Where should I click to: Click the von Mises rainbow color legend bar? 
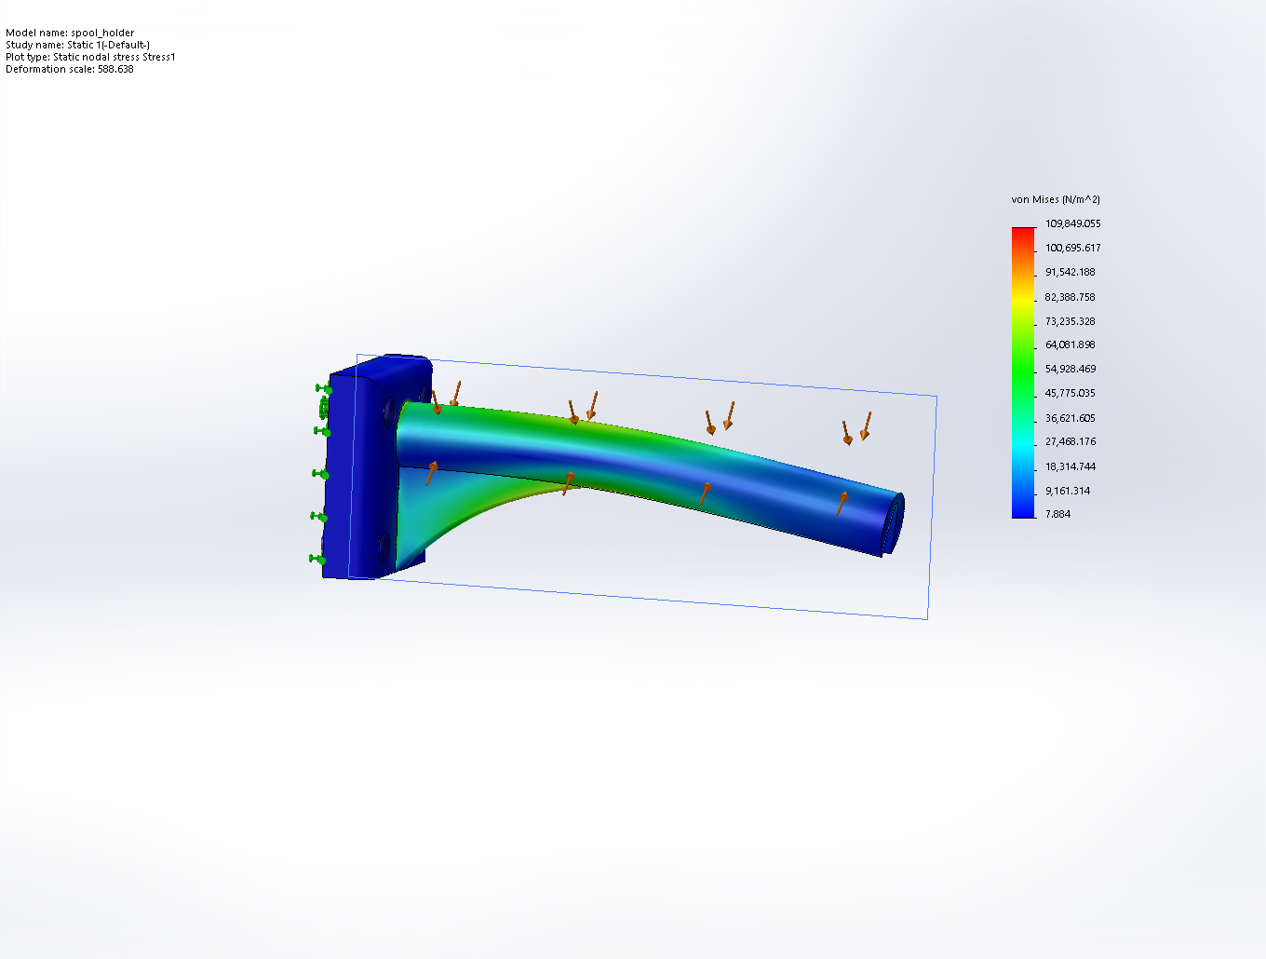pos(1023,372)
